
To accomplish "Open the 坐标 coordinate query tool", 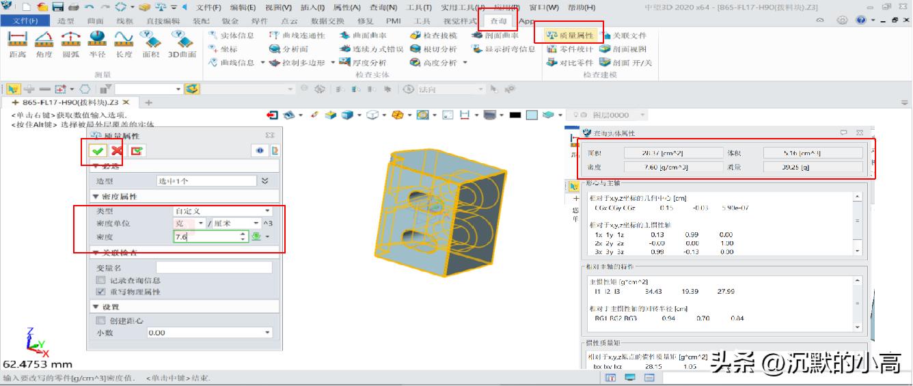I will pyautogui.click(x=223, y=49).
